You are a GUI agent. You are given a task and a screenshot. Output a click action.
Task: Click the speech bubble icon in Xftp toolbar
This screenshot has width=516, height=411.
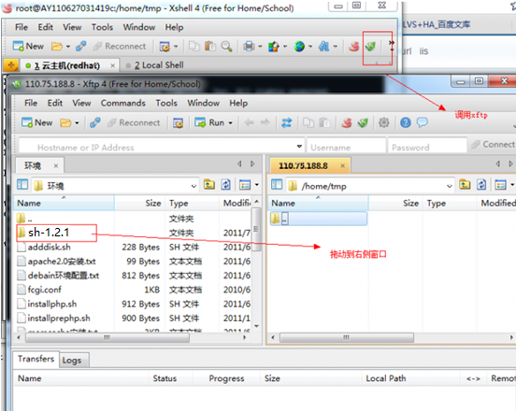point(423,122)
